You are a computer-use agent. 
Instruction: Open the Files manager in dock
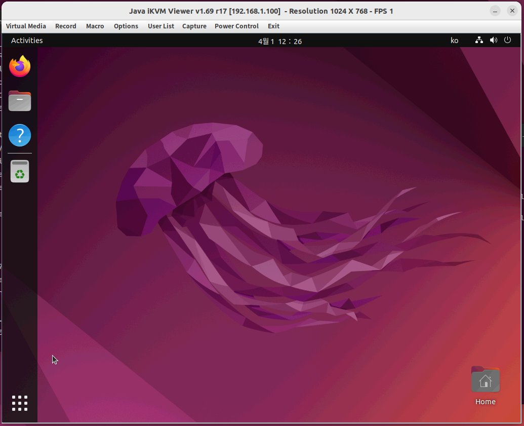click(x=20, y=101)
